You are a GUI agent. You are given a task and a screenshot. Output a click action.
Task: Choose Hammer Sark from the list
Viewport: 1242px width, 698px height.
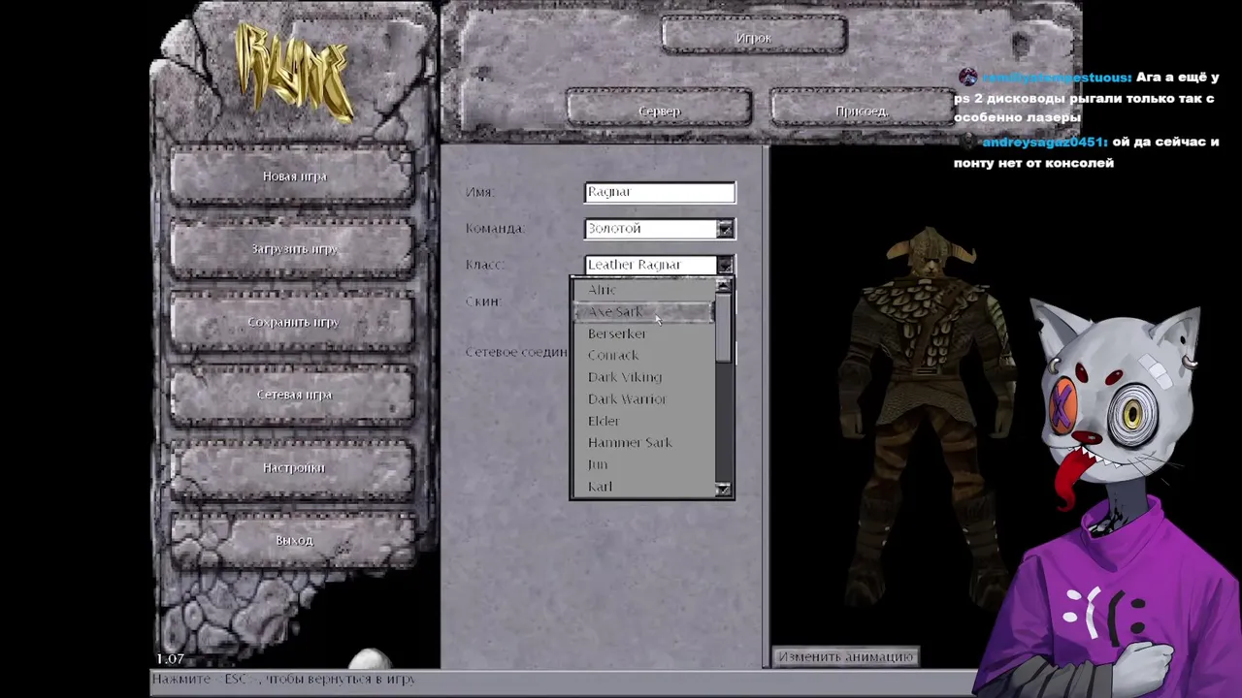tap(644, 442)
